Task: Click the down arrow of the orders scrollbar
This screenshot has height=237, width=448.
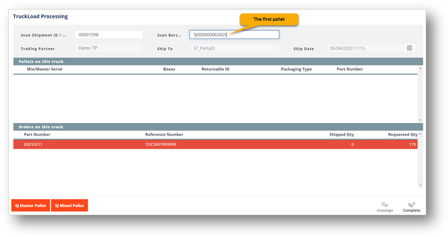Action: click(420, 184)
